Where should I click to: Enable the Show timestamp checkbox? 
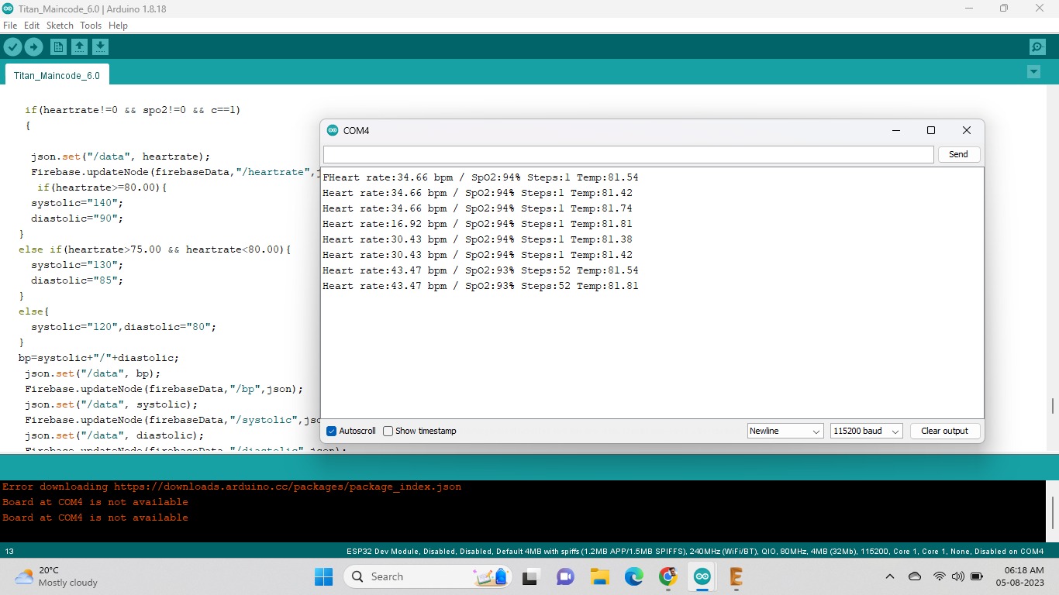(388, 431)
